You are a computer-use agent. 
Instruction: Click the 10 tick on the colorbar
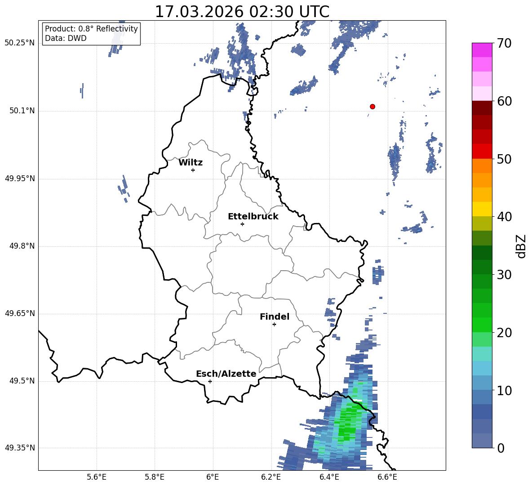pos(504,390)
